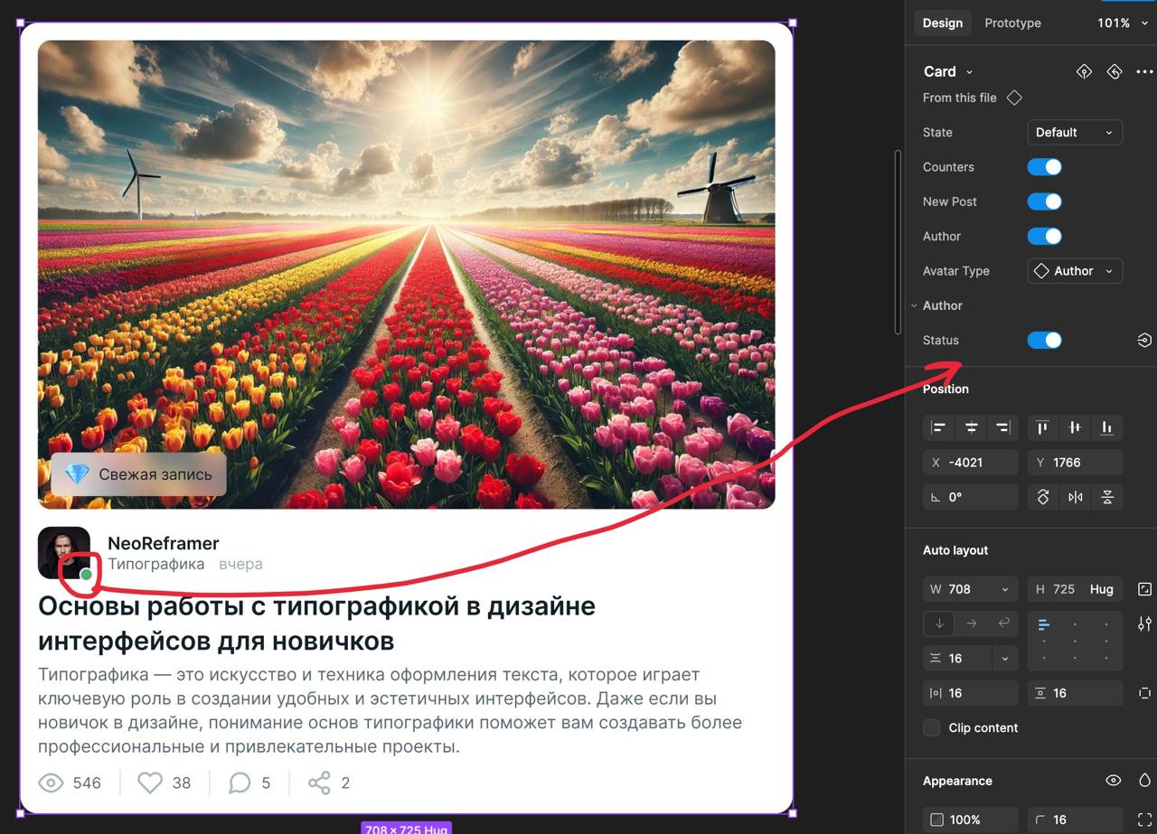Open the Avatar Type dropdown
Image resolution: width=1157 pixels, height=834 pixels.
1074,271
